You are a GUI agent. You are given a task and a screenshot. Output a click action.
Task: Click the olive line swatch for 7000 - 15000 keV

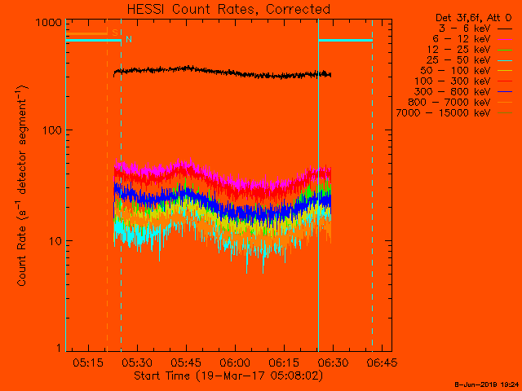pyautogui.click(x=505, y=113)
